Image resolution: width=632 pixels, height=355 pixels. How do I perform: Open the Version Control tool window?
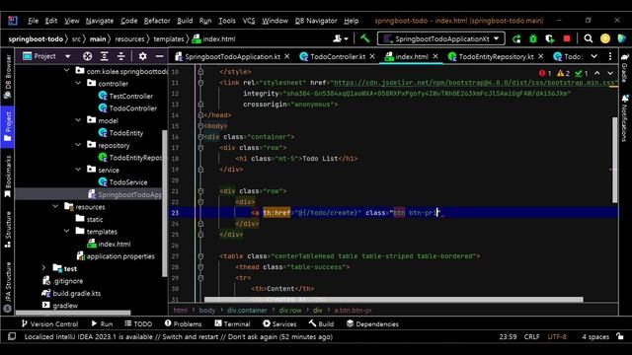click(x=49, y=323)
